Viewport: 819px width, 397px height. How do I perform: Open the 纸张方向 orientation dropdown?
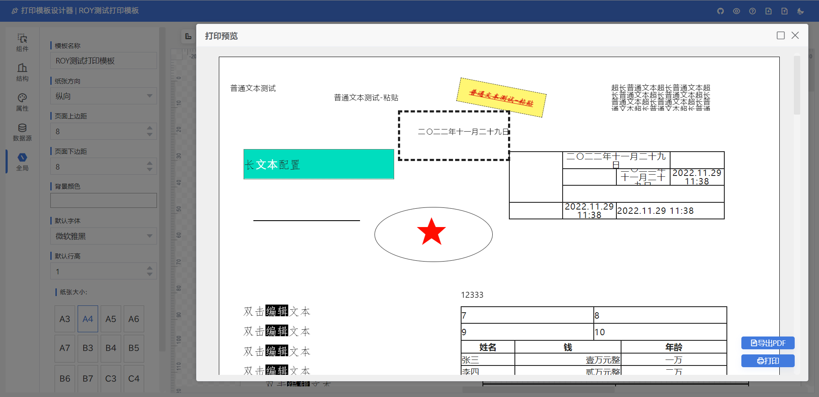pos(104,96)
